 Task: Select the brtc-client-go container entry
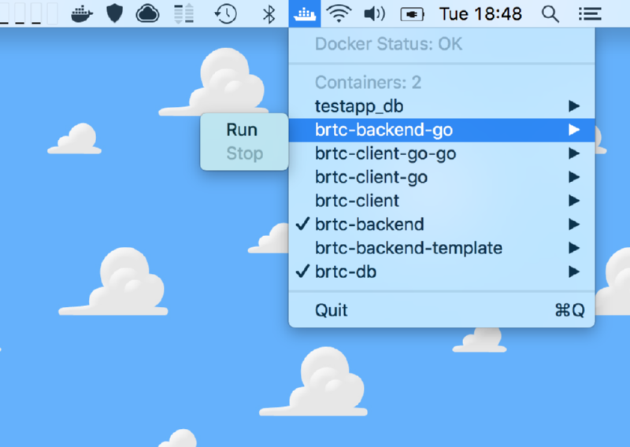442,178
